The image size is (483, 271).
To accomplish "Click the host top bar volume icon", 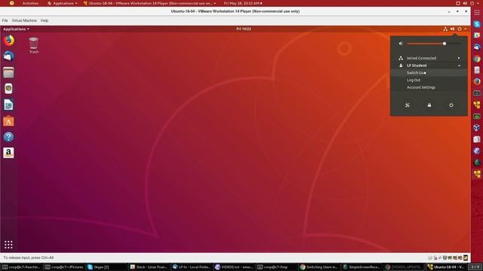I will (x=465, y=3).
